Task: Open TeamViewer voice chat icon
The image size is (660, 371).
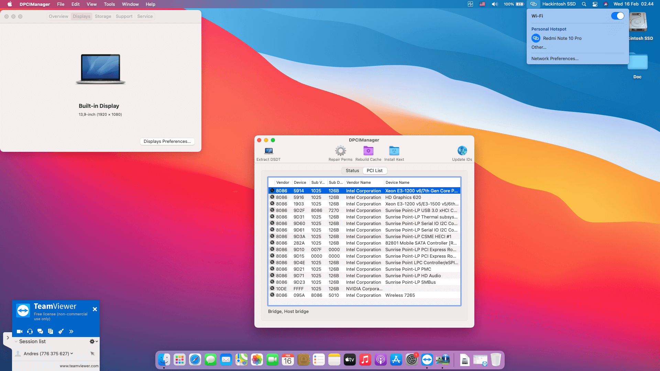Action: point(30,331)
